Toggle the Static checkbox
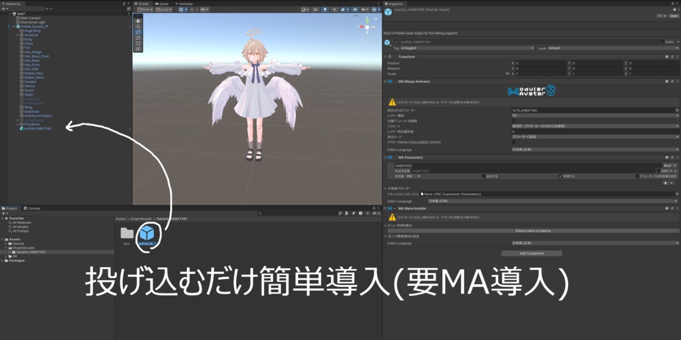 pyautogui.click(x=662, y=42)
